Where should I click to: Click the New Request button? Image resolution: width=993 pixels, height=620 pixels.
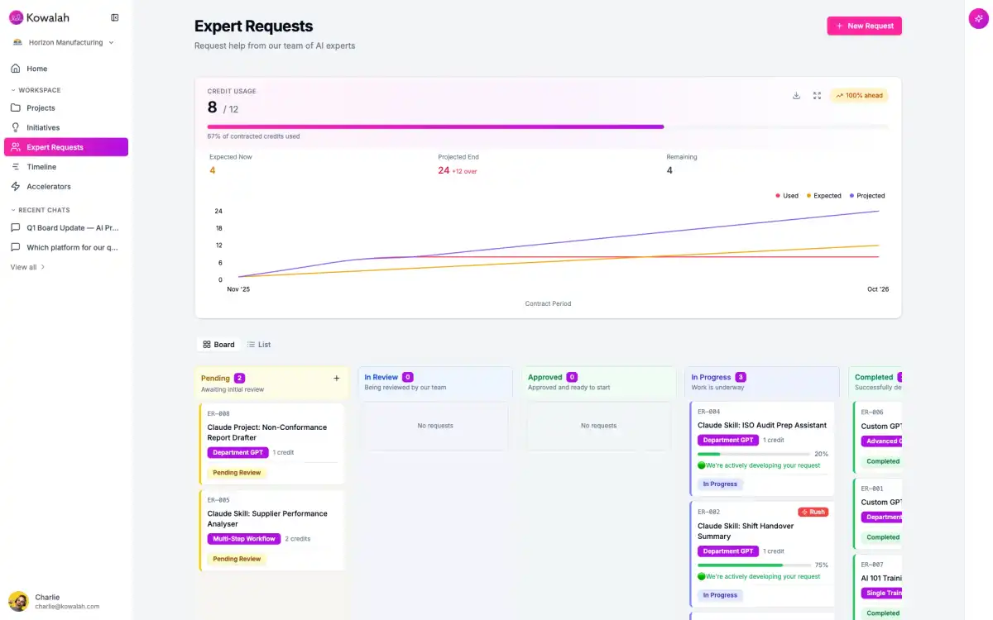point(864,26)
